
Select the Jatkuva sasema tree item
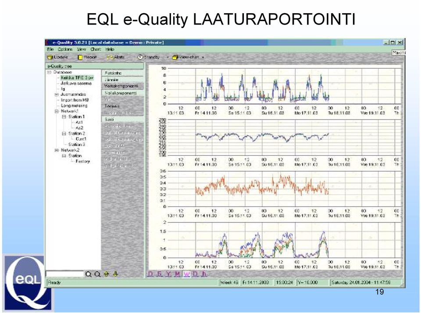coord(76,83)
